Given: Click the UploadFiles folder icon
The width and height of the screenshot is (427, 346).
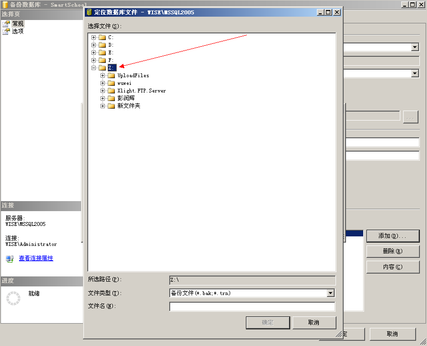Looking at the screenshot, I should [x=111, y=75].
